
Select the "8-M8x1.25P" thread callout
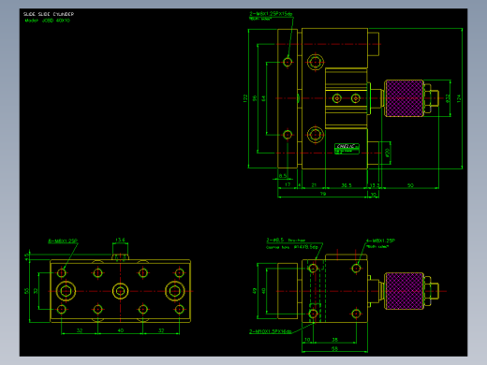tap(63, 241)
